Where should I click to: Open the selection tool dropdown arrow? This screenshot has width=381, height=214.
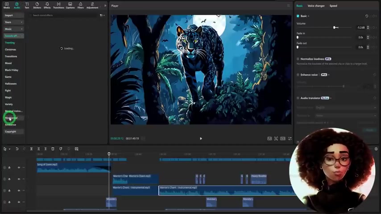coord(9,149)
